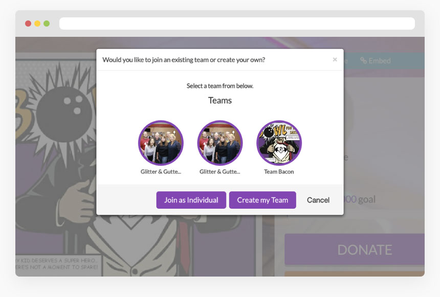Click the red window close dot
This screenshot has width=440, height=297.
tap(28, 24)
